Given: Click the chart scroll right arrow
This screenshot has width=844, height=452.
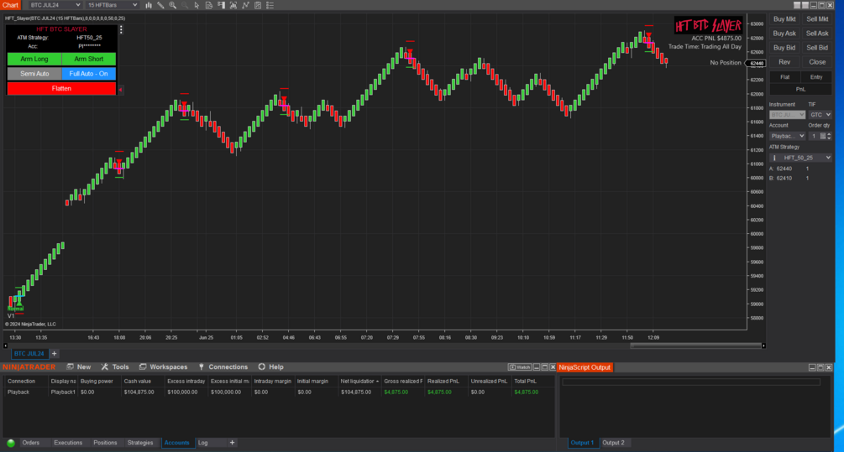Looking at the screenshot, I should coord(763,345).
